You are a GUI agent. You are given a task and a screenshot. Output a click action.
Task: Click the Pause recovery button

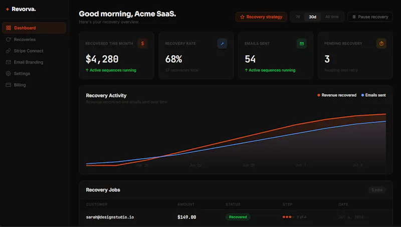(x=370, y=17)
